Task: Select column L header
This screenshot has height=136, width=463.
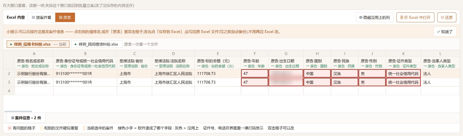Action: [440, 54]
